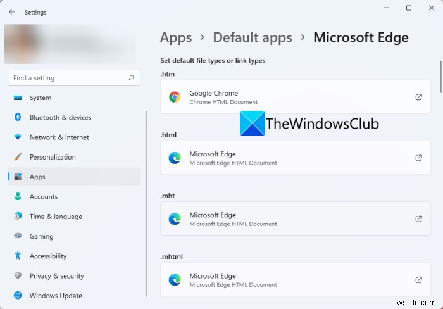Open System settings

point(74,98)
